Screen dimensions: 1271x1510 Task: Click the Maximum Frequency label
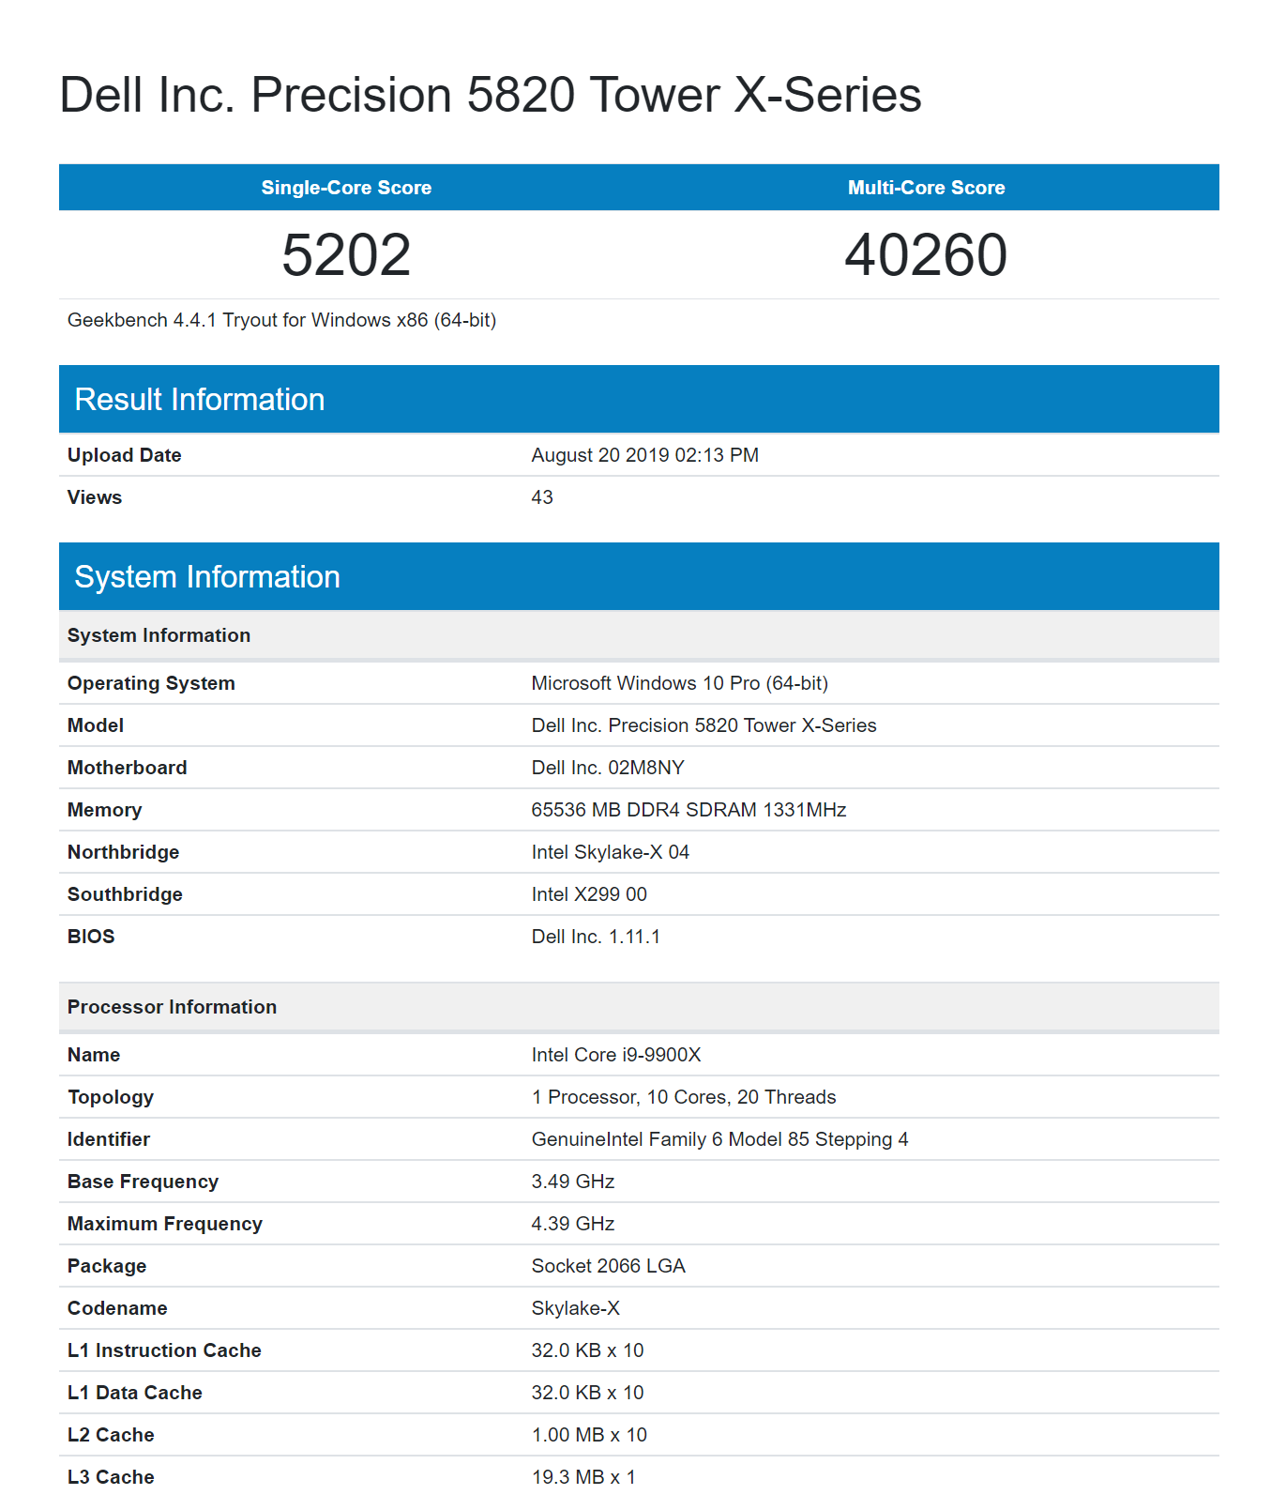click(x=165, y=1224)
